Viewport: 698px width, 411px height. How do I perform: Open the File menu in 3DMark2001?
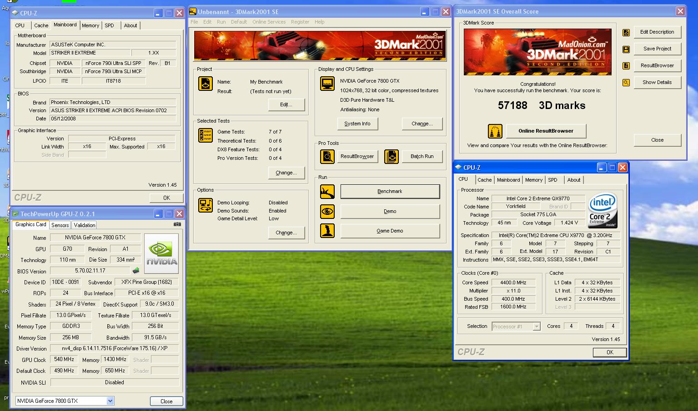coord(194,22)
